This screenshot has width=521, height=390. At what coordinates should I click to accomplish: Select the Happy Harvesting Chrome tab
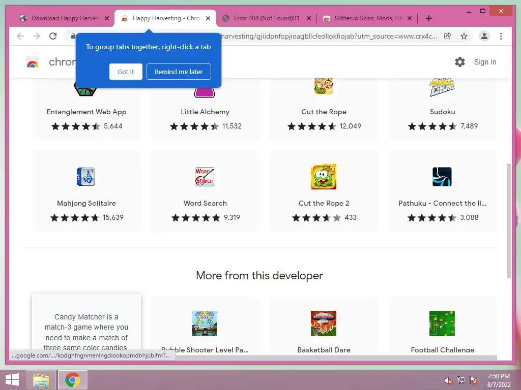(x=166, y=18)
